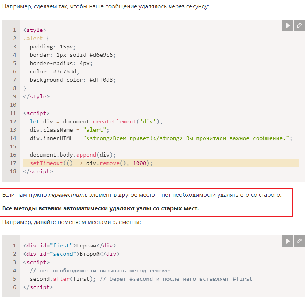Click the '<div id="first">' line
Image resolution: width=308 pixels, height=303 pixels.
pyautogui.click(x=70, y=246)
